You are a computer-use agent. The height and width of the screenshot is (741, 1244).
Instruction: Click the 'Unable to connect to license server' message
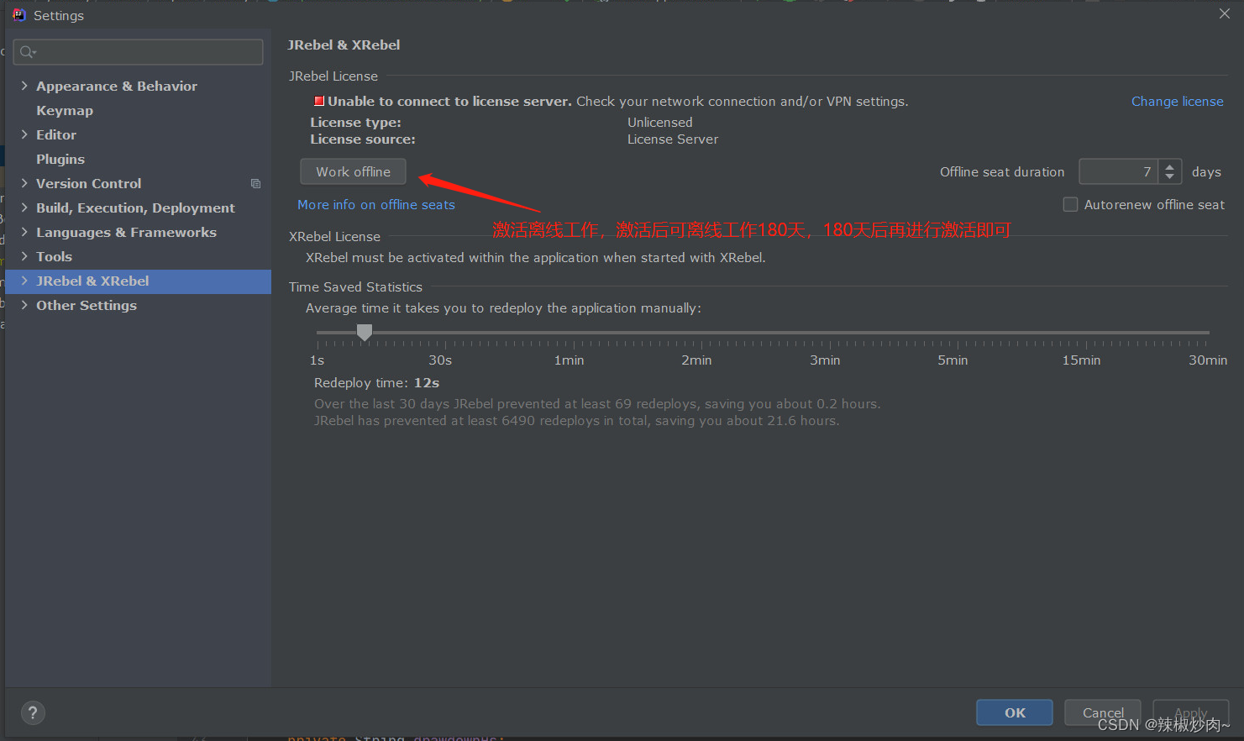(449, 101)
